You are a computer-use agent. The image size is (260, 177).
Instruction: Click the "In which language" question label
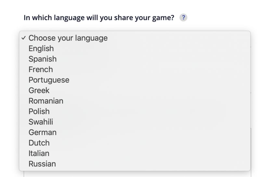[x=99, y=18]
